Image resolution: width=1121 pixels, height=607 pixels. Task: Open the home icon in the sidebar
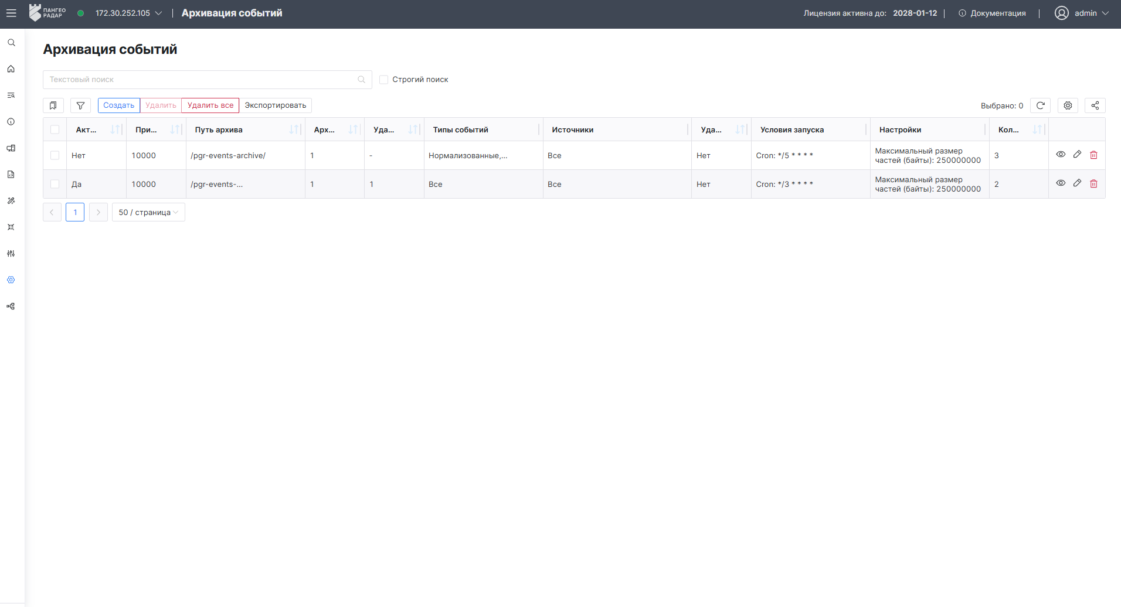11,69
